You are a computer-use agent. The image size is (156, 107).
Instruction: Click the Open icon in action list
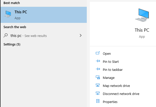pos(98,53)
